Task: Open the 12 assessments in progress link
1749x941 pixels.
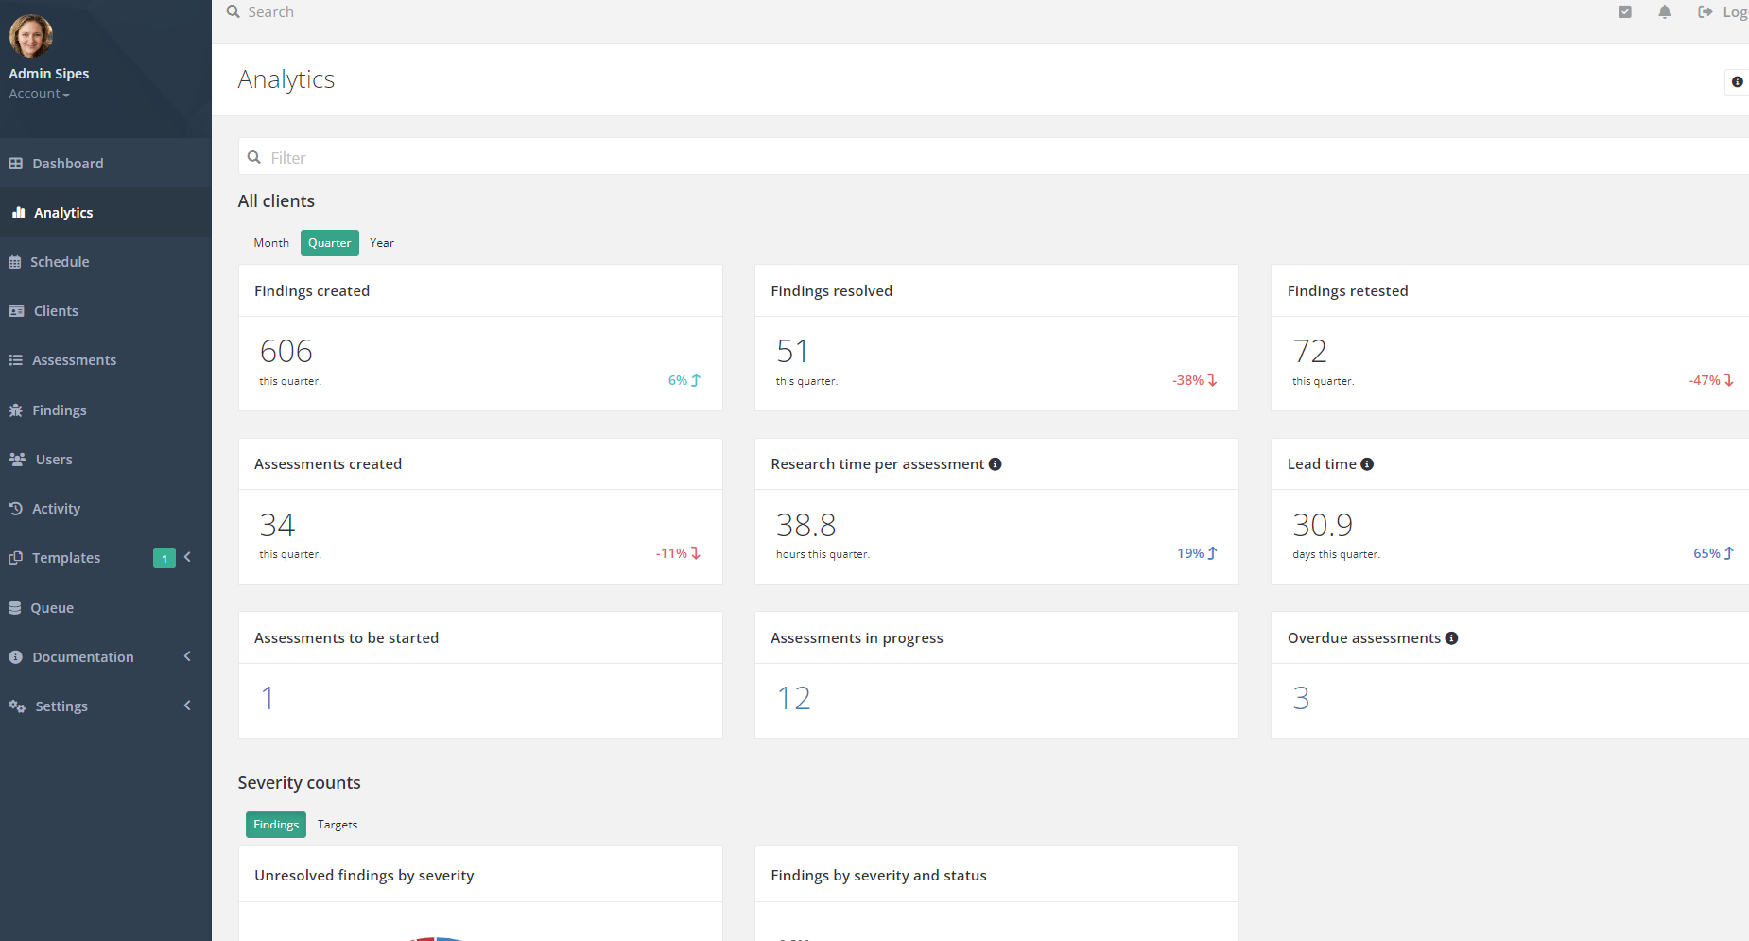Action: [794, 699]
